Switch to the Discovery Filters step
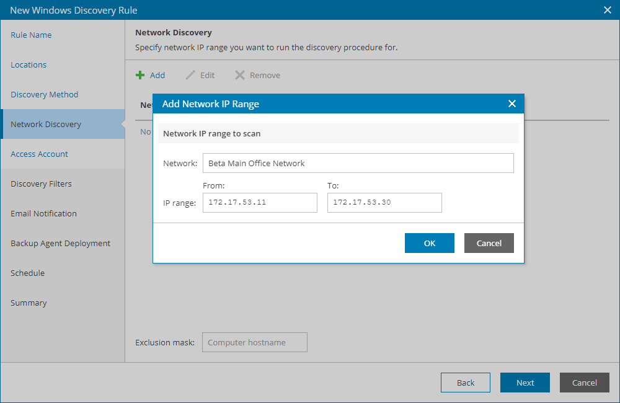Screen dimensions: 620x403 41,184
